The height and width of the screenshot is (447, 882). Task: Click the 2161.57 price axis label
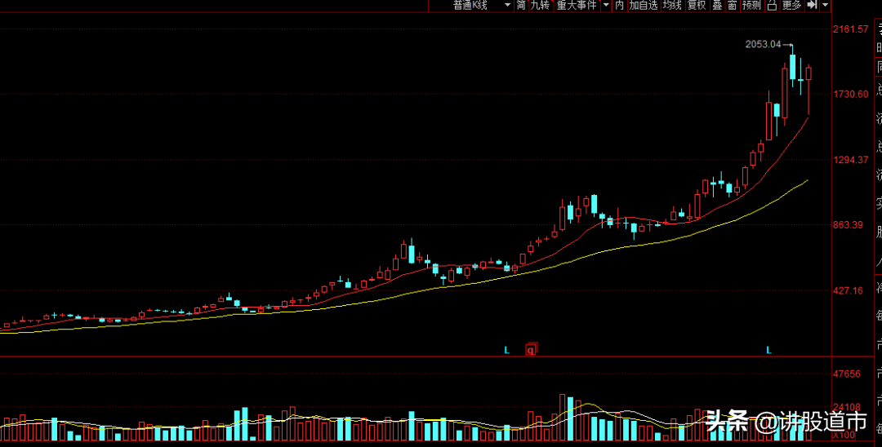[852, 29]
